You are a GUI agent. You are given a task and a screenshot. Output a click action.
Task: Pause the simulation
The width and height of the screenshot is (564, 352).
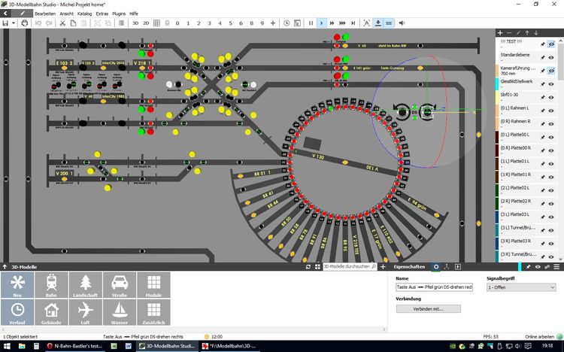[x=311, y=23]
